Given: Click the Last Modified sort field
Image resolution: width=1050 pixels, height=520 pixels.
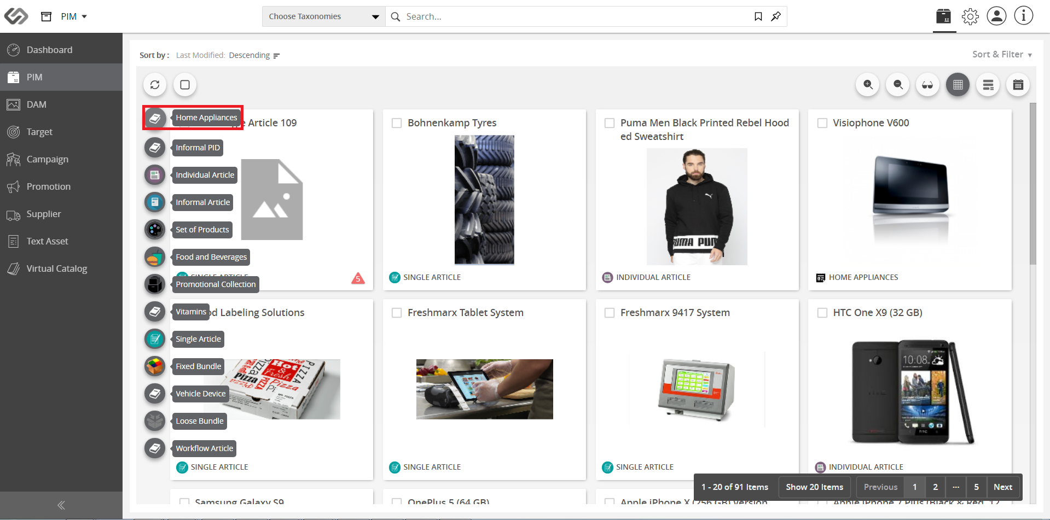Looking at the screenshot, I should pyautogui.click(x=200, y=55).
